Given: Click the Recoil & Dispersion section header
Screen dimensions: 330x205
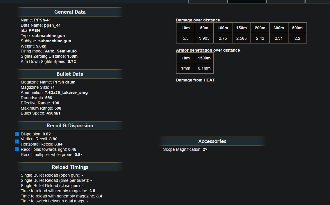Looking at the screenshot, I should pyautogui.click(x=70, y=126).
